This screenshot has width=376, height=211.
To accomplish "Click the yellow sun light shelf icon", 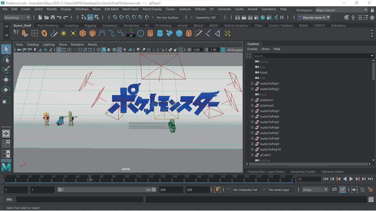I will (x=63, y=34).
